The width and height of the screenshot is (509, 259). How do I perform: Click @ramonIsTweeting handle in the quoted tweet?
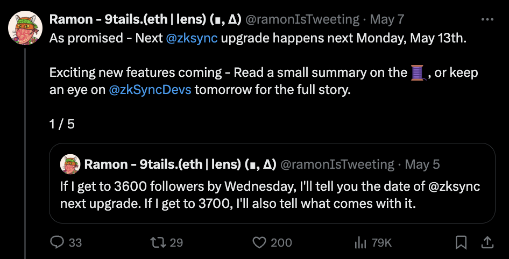tap(337, 164)
